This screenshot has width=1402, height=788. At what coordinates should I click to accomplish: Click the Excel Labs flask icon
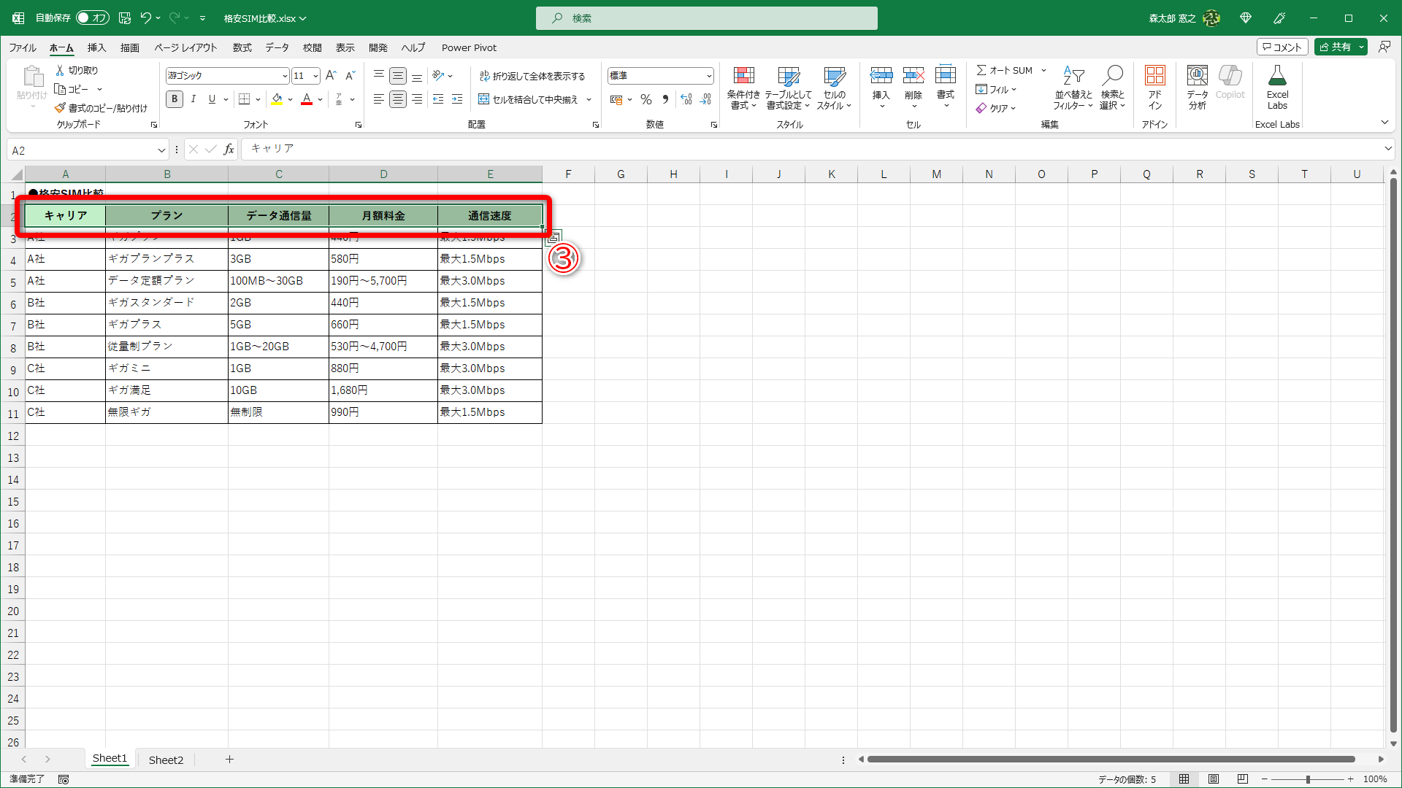[1277, 77]
